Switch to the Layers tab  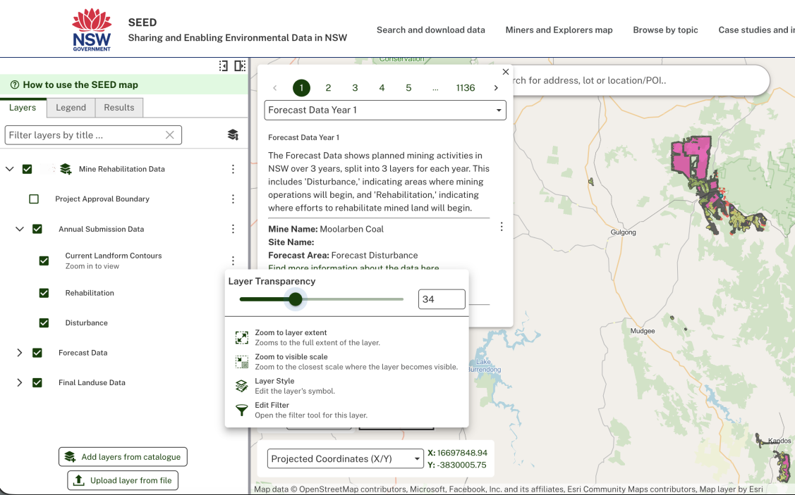(23, 107)
